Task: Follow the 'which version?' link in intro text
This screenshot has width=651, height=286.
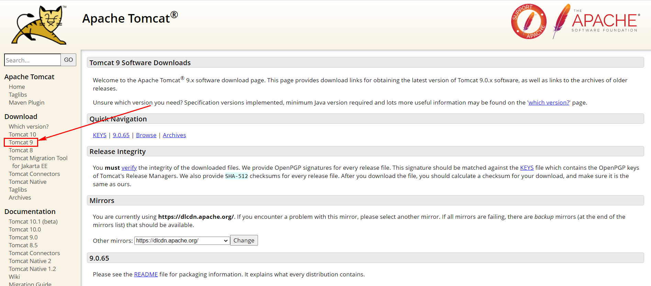Action: click(x=549, y=103)
